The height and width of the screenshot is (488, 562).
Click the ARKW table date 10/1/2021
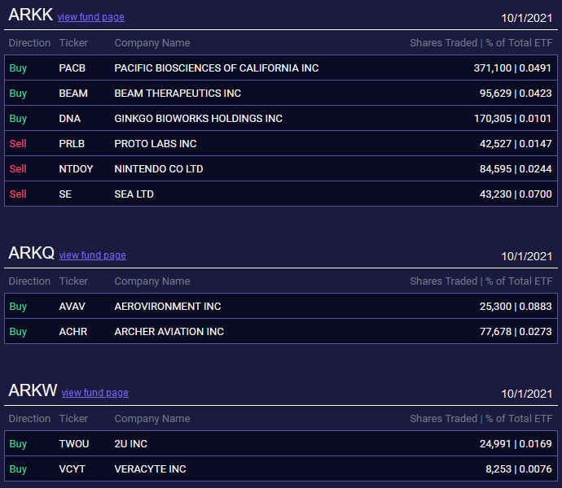tap(526, 394)
